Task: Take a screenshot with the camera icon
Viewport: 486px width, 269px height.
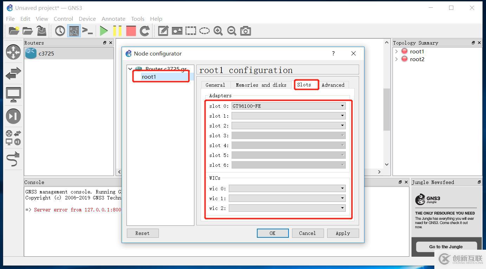Action: (x=246, y=31)
